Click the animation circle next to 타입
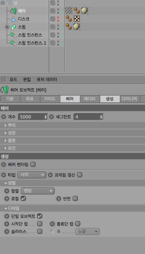 [x=4, y=175]
